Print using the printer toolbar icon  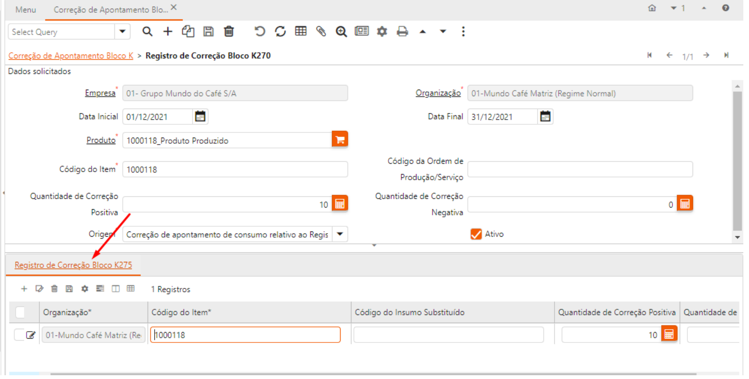(x=402, y=32)
